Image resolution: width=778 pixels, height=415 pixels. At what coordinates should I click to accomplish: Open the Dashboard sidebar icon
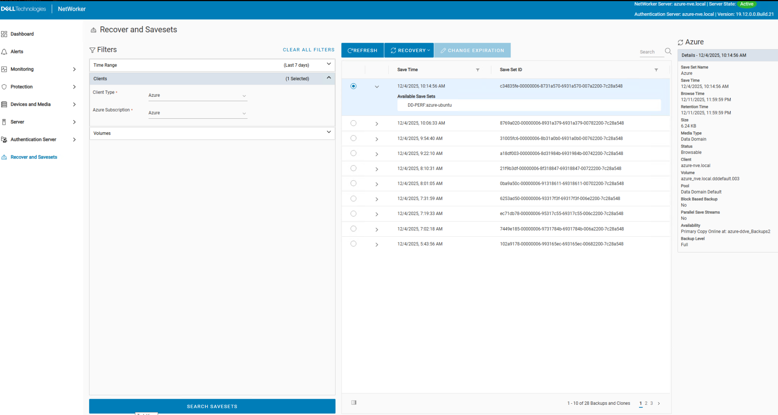5,34
